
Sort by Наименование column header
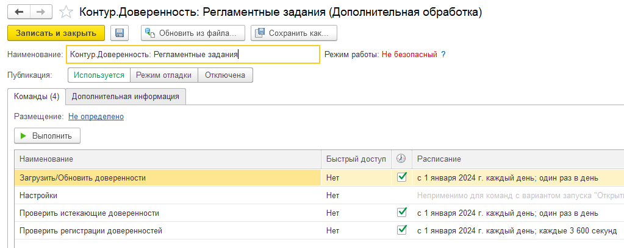168,159
